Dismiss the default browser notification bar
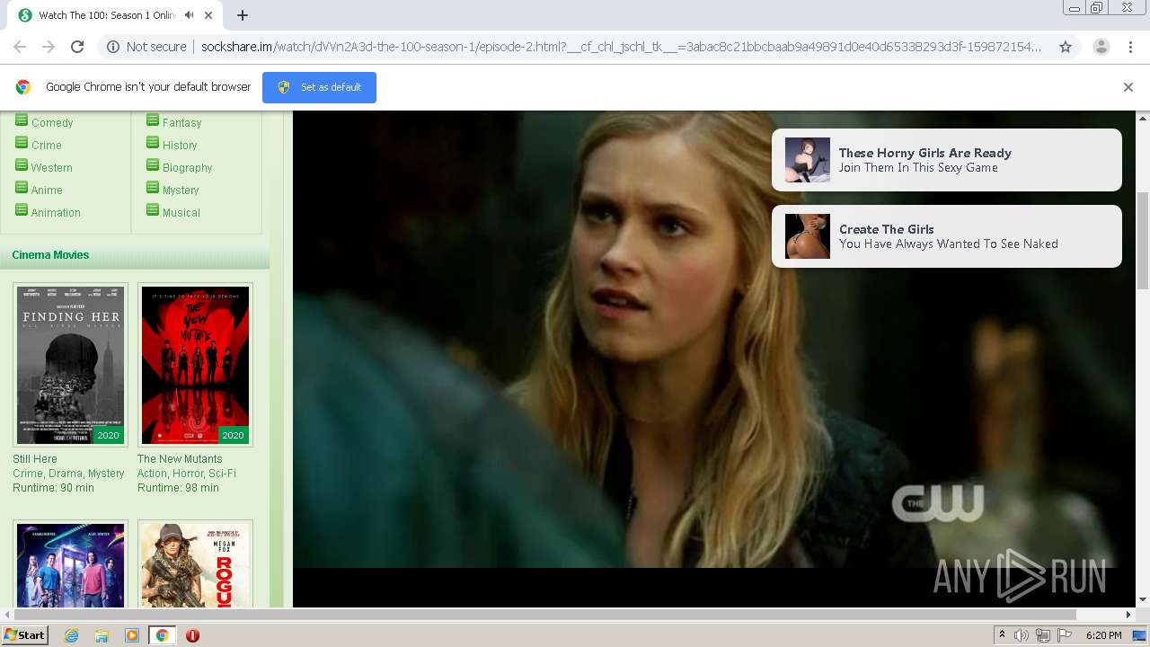Image resolution: width=1150 pixels, height=647 pixels. (x=1128, y=87)
